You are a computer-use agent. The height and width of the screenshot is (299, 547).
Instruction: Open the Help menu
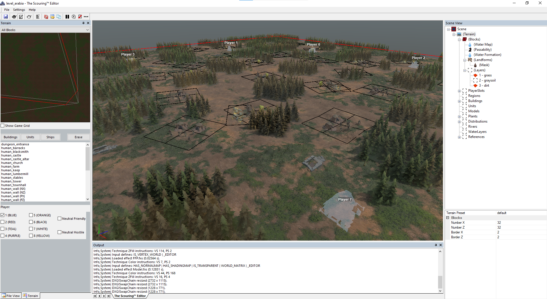point(32,10)
